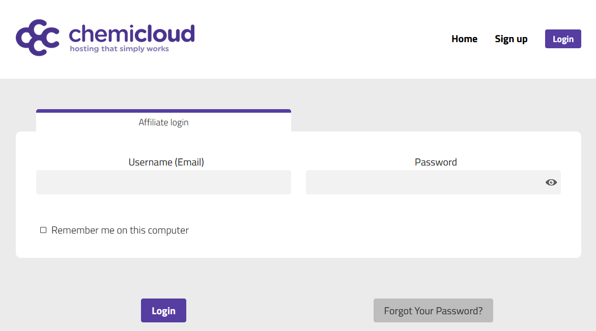Click the Password field label
The height and width of the screenshot is (331, 596).
(436, 162)
